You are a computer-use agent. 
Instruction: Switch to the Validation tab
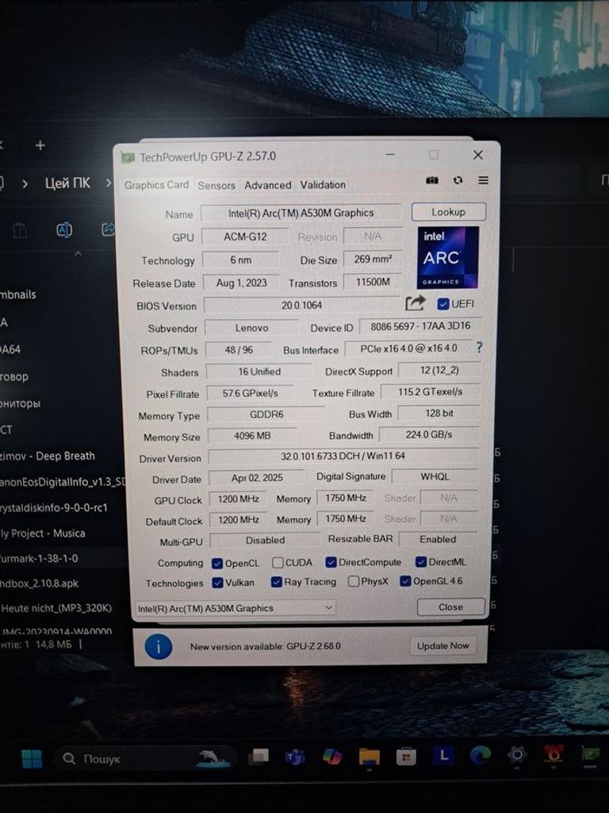tap(323, 185)
